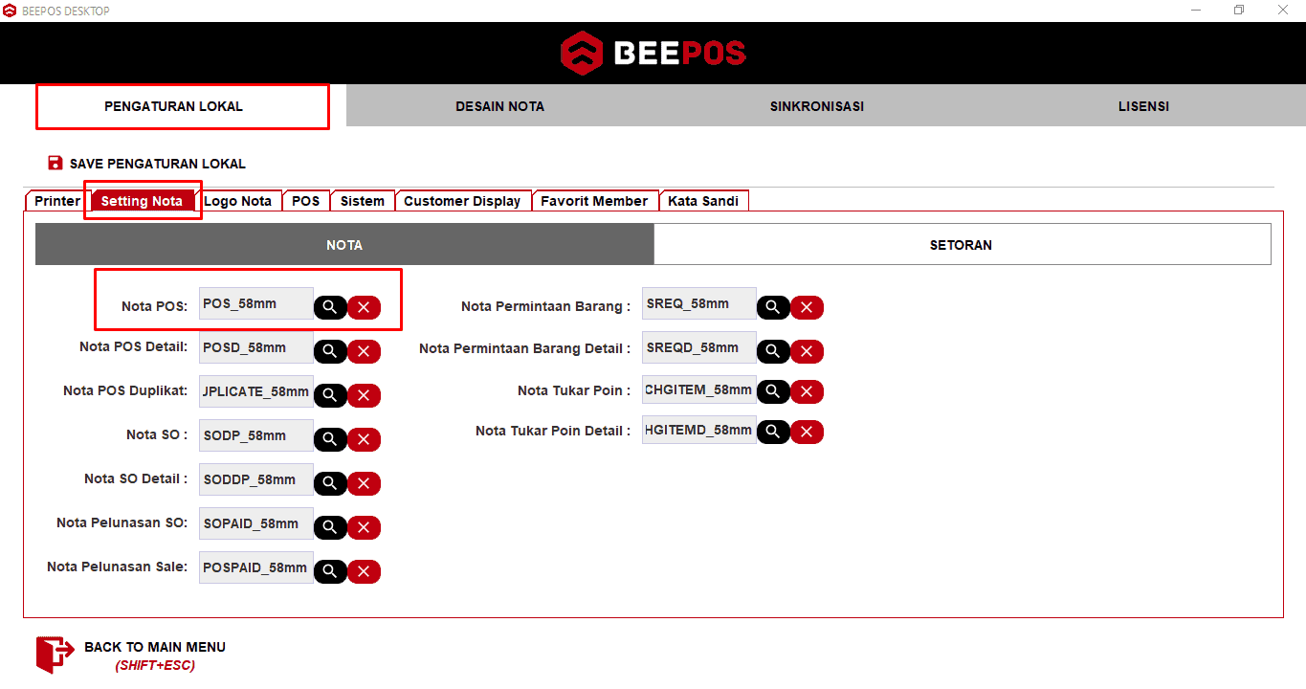
Task: Show the NOTA section
Action: pos(344,245)
